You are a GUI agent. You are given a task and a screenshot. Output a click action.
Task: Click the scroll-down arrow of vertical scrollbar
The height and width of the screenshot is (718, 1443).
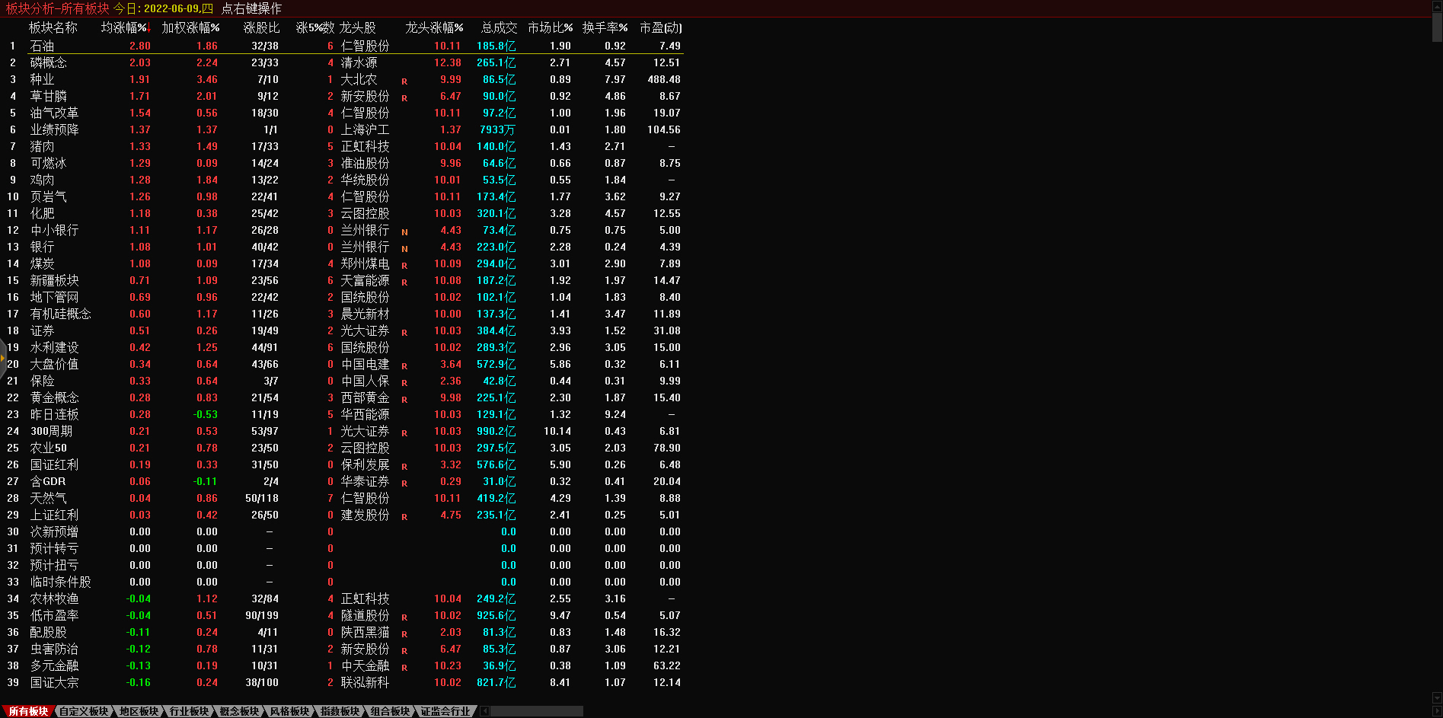[1437, 698]
